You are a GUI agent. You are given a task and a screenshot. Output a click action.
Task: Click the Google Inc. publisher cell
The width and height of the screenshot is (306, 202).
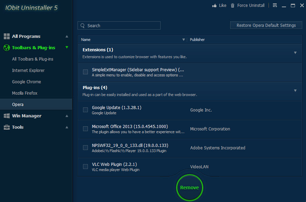[x=201, y=110]
